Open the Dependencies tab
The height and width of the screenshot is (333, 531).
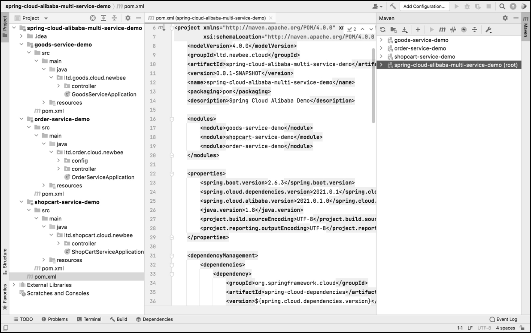(154, 319)
